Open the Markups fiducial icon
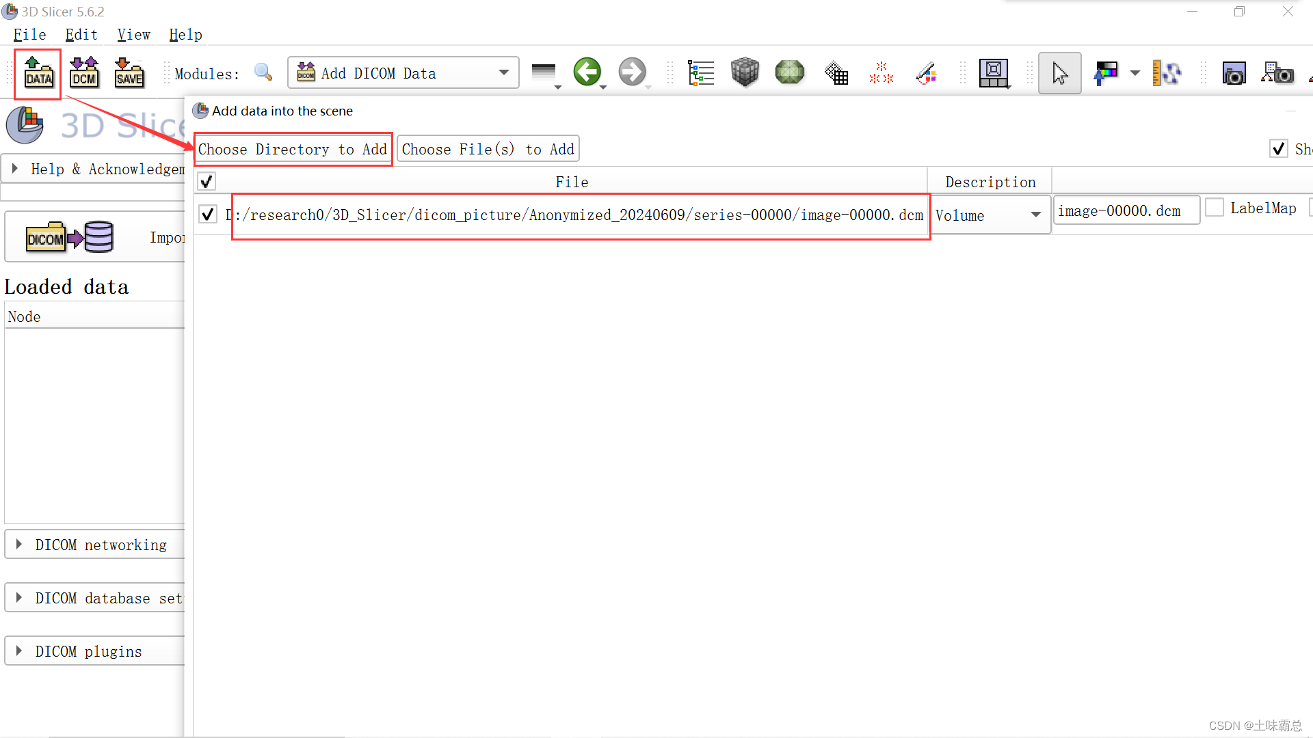1313x738 pixels. click(881, 72)
